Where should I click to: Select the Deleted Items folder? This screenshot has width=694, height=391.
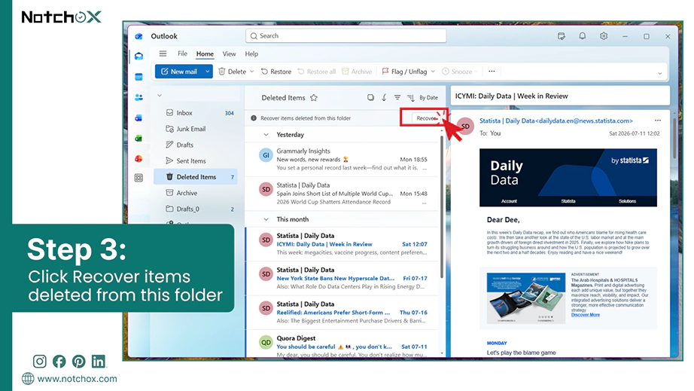[x=196, y=177]
